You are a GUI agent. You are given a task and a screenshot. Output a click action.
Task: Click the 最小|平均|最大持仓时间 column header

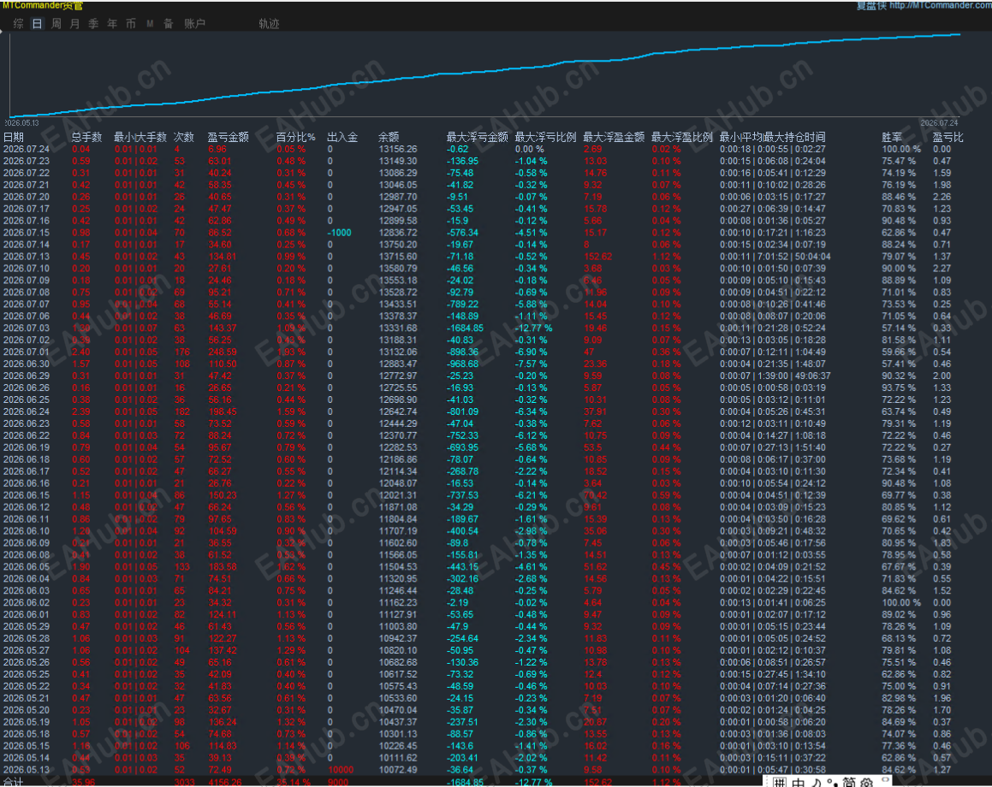[773, 137]
